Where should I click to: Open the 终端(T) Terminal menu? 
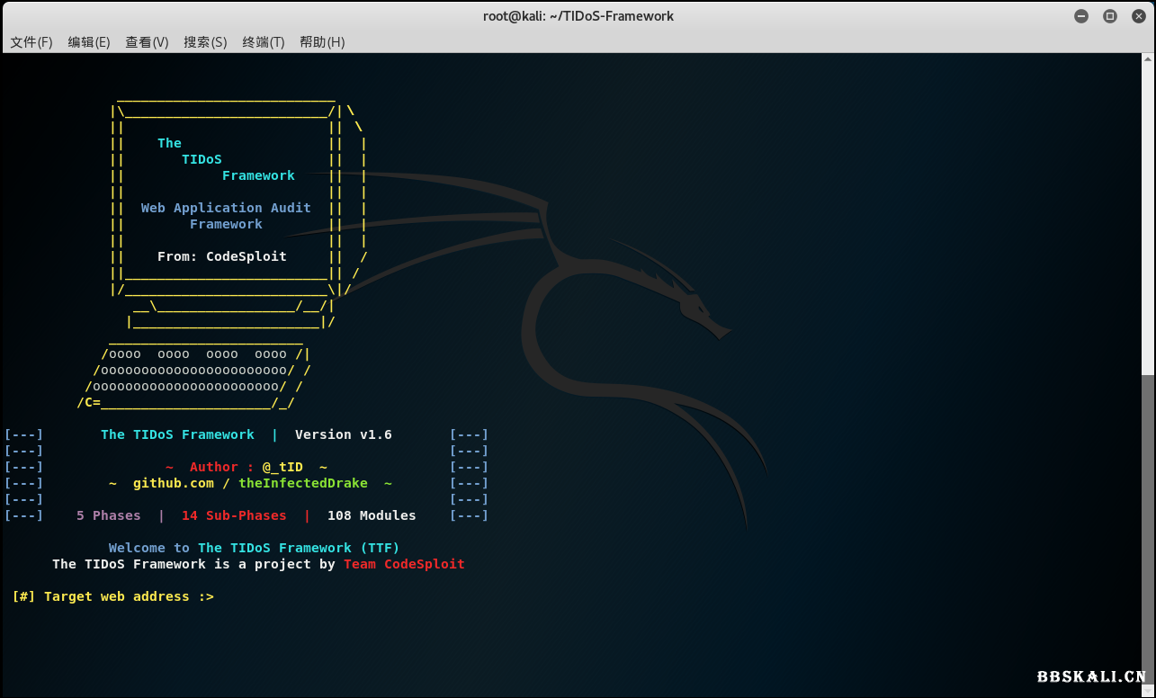pos(262,41)
